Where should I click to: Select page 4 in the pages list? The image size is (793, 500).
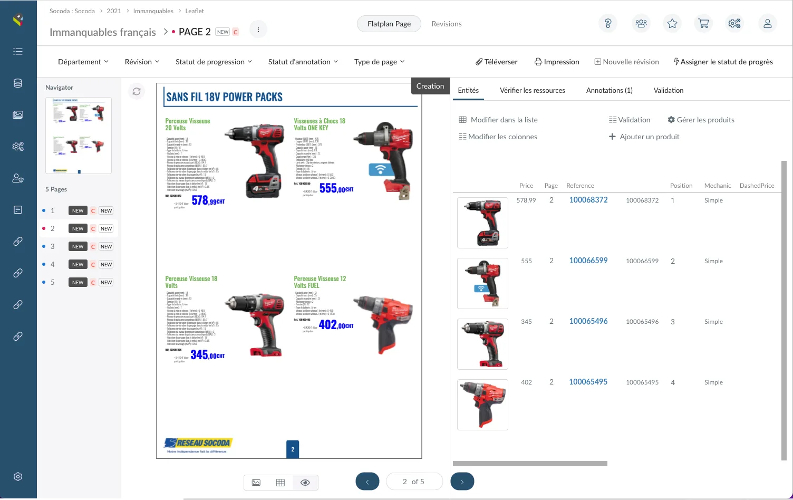tap(78, 264)
